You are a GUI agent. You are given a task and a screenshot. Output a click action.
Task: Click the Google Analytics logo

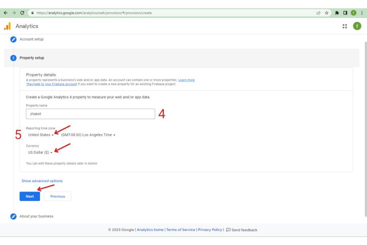click(x=8, y=26)
